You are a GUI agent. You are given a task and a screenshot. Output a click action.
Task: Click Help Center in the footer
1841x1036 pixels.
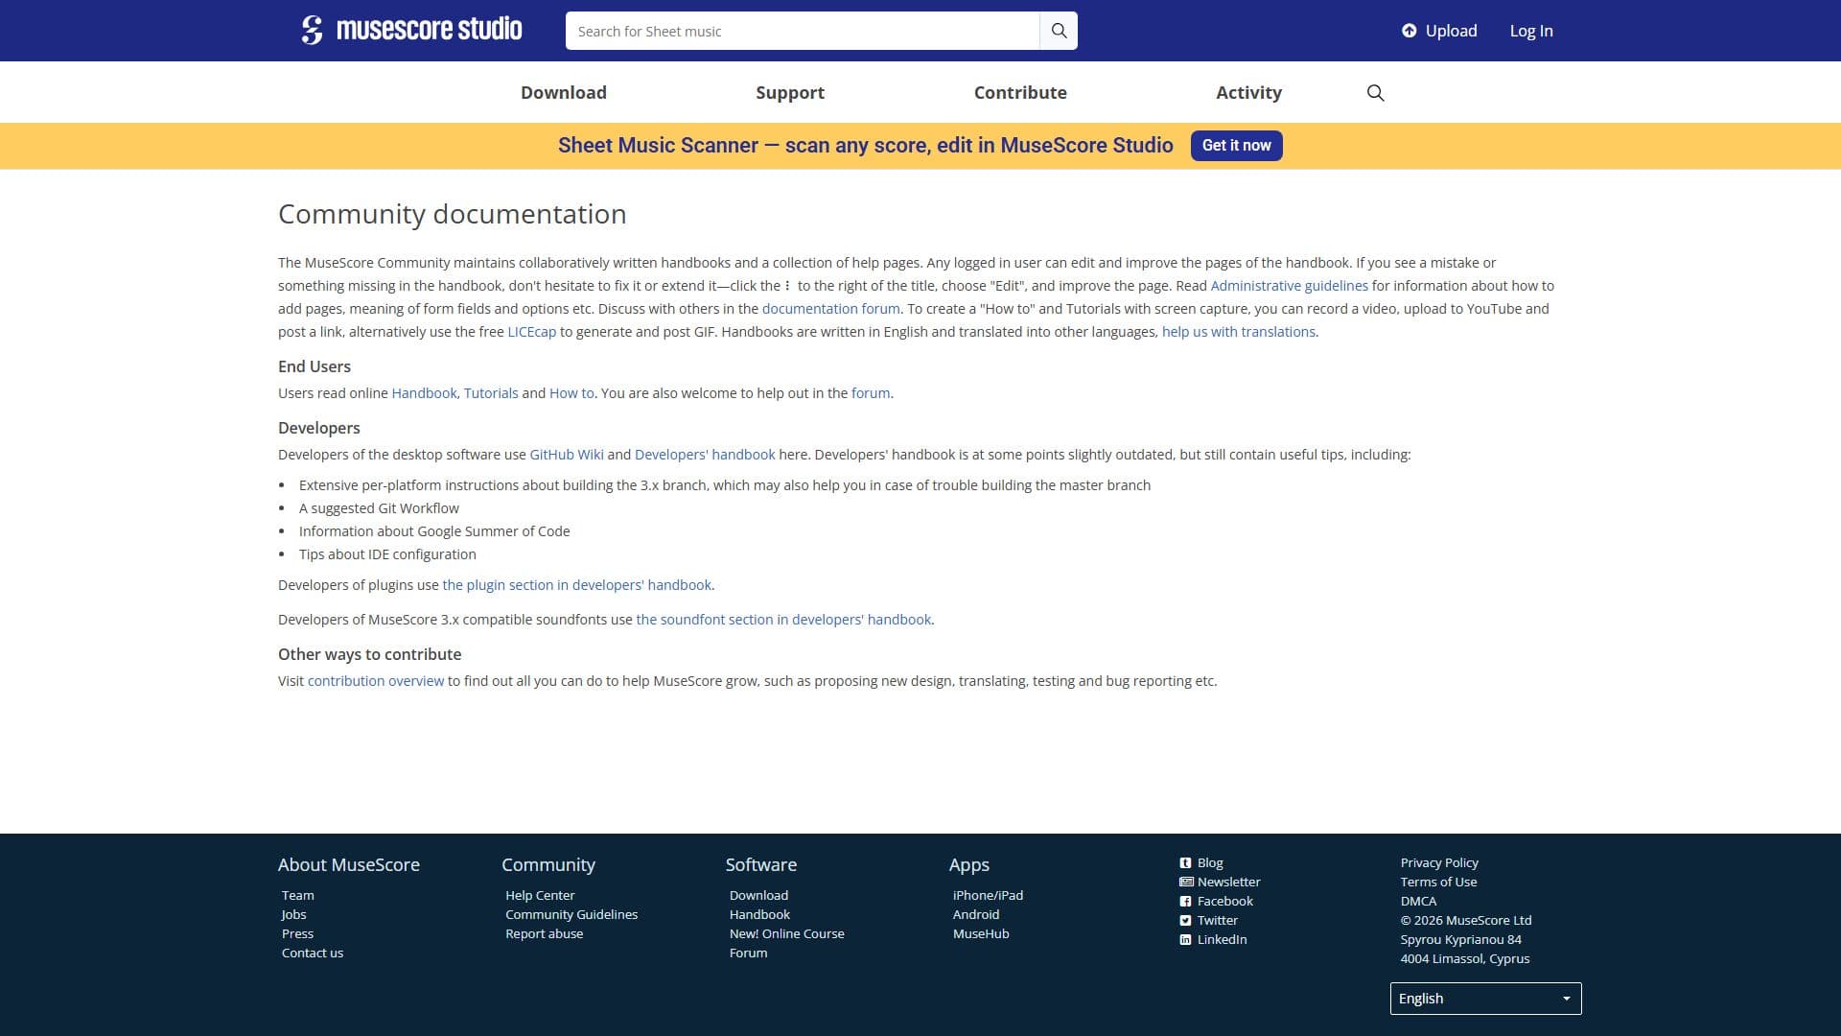(540, 895)
